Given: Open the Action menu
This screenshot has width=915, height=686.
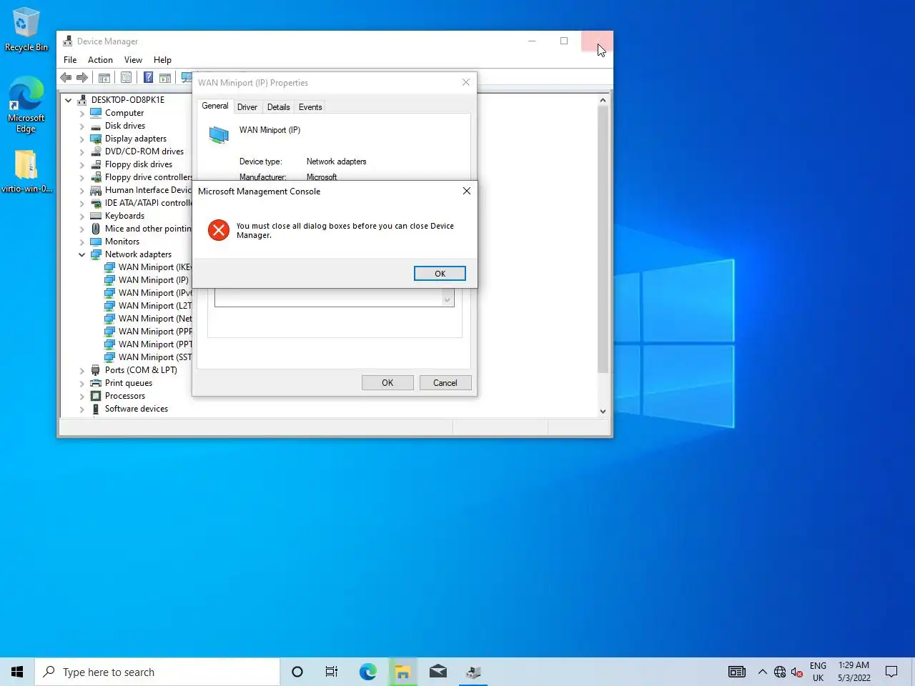Looking at the screenshot, I should click(x=100, y=60).
